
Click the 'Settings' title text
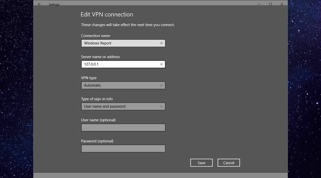pos(54,5)
